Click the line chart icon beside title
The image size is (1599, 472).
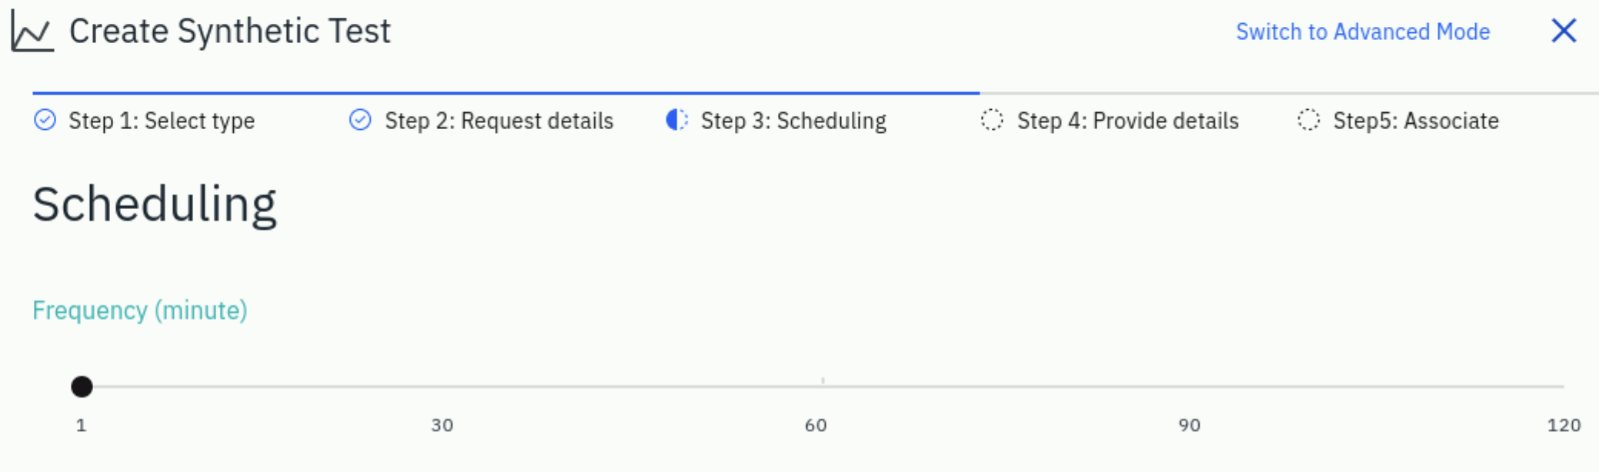tap(32, 31)
